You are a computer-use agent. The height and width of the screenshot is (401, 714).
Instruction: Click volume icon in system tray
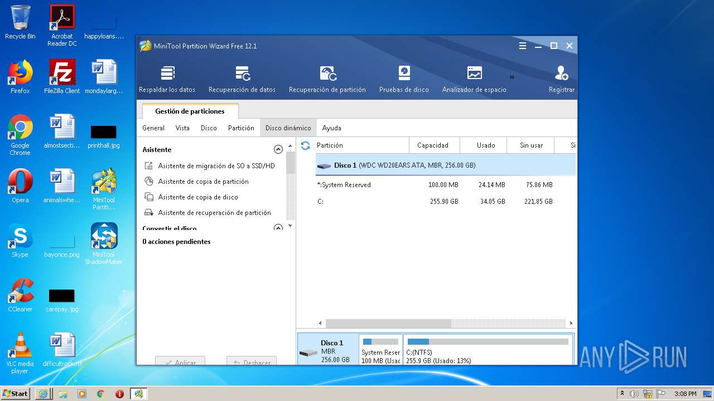pyautogui.click(x=634, y=394)
